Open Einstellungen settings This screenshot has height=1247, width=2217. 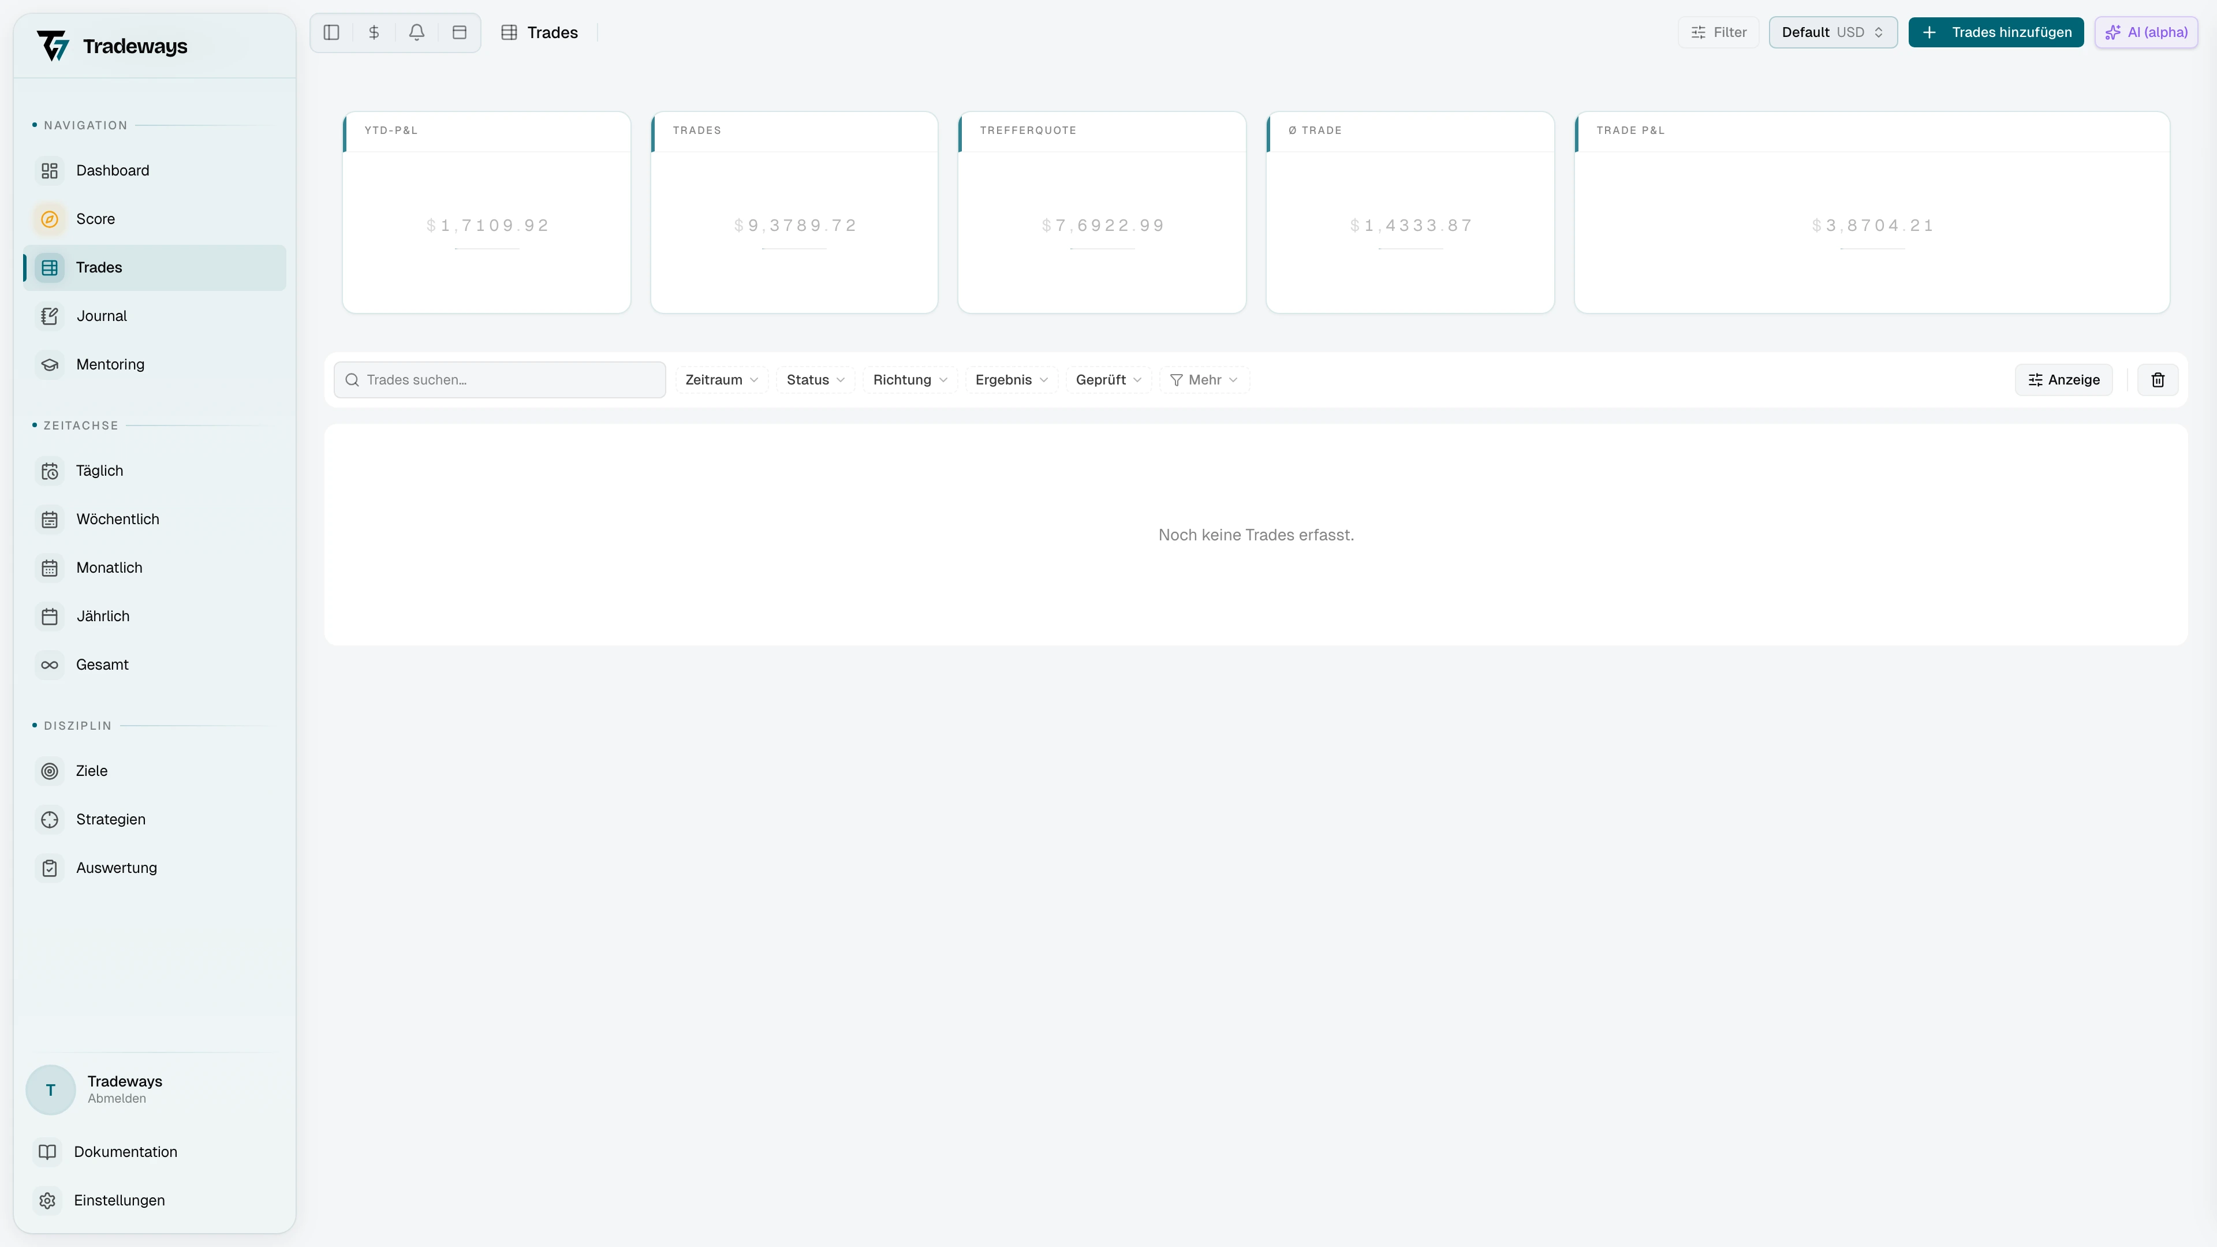coord(155,1201)
